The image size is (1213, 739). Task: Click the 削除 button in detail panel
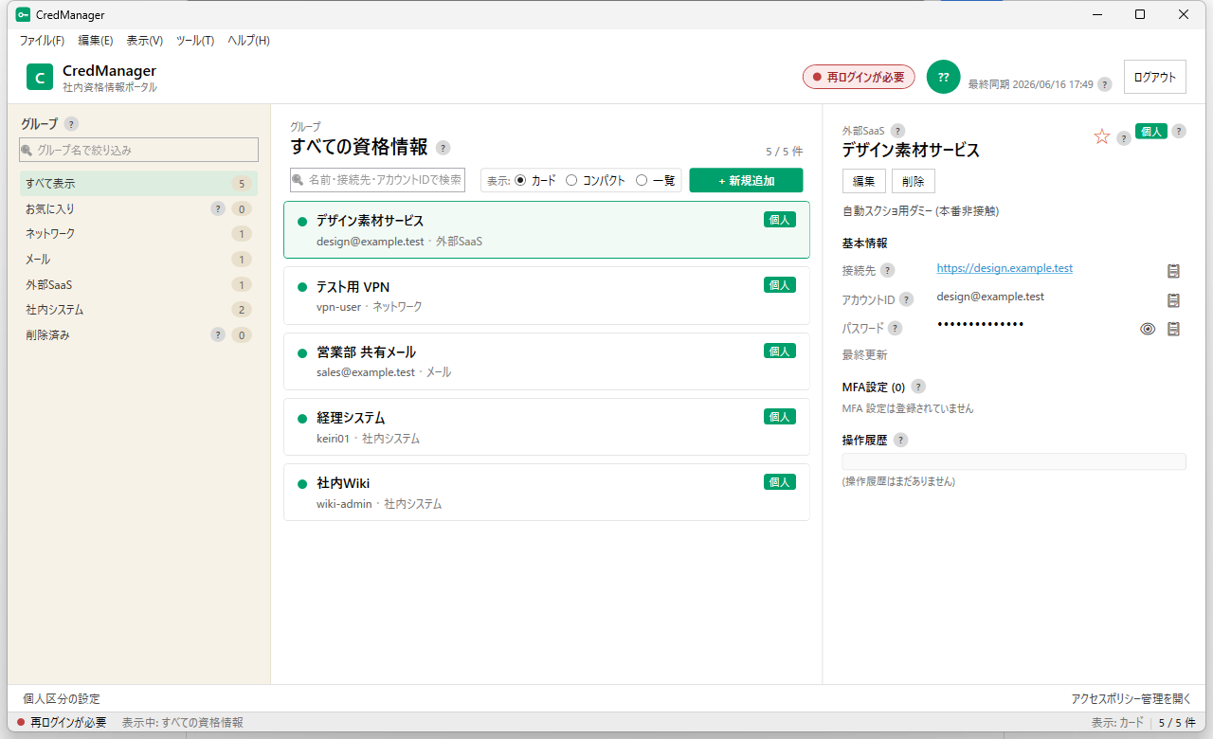click(913, 181)
